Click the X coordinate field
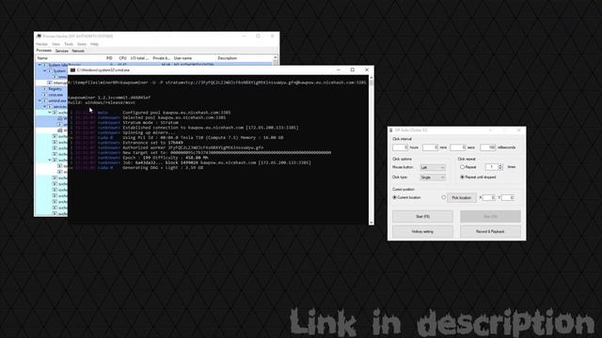 click(488, 198)
